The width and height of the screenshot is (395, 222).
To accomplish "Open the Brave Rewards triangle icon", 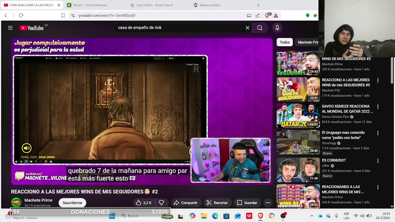I will coord(276,15).
